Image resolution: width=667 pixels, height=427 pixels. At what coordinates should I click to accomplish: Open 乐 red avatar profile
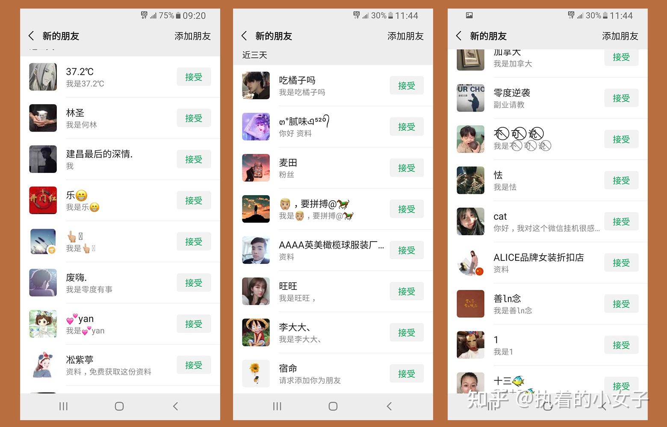click(43, 200)
